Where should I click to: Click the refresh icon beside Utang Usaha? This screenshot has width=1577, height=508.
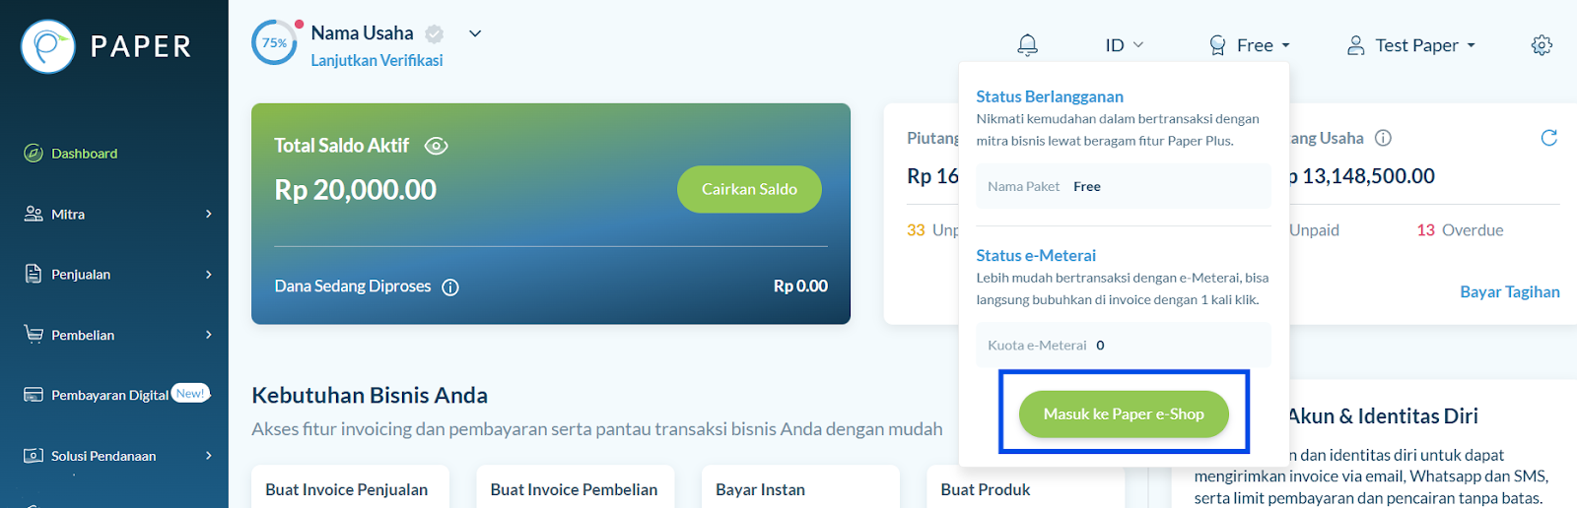pos(1548,138)
